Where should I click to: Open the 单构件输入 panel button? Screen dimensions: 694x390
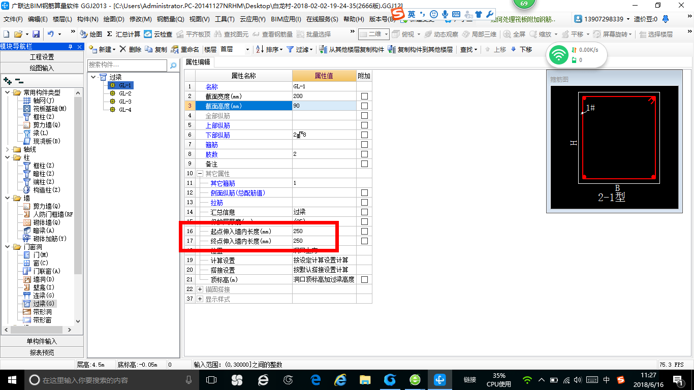coord(42,341)
